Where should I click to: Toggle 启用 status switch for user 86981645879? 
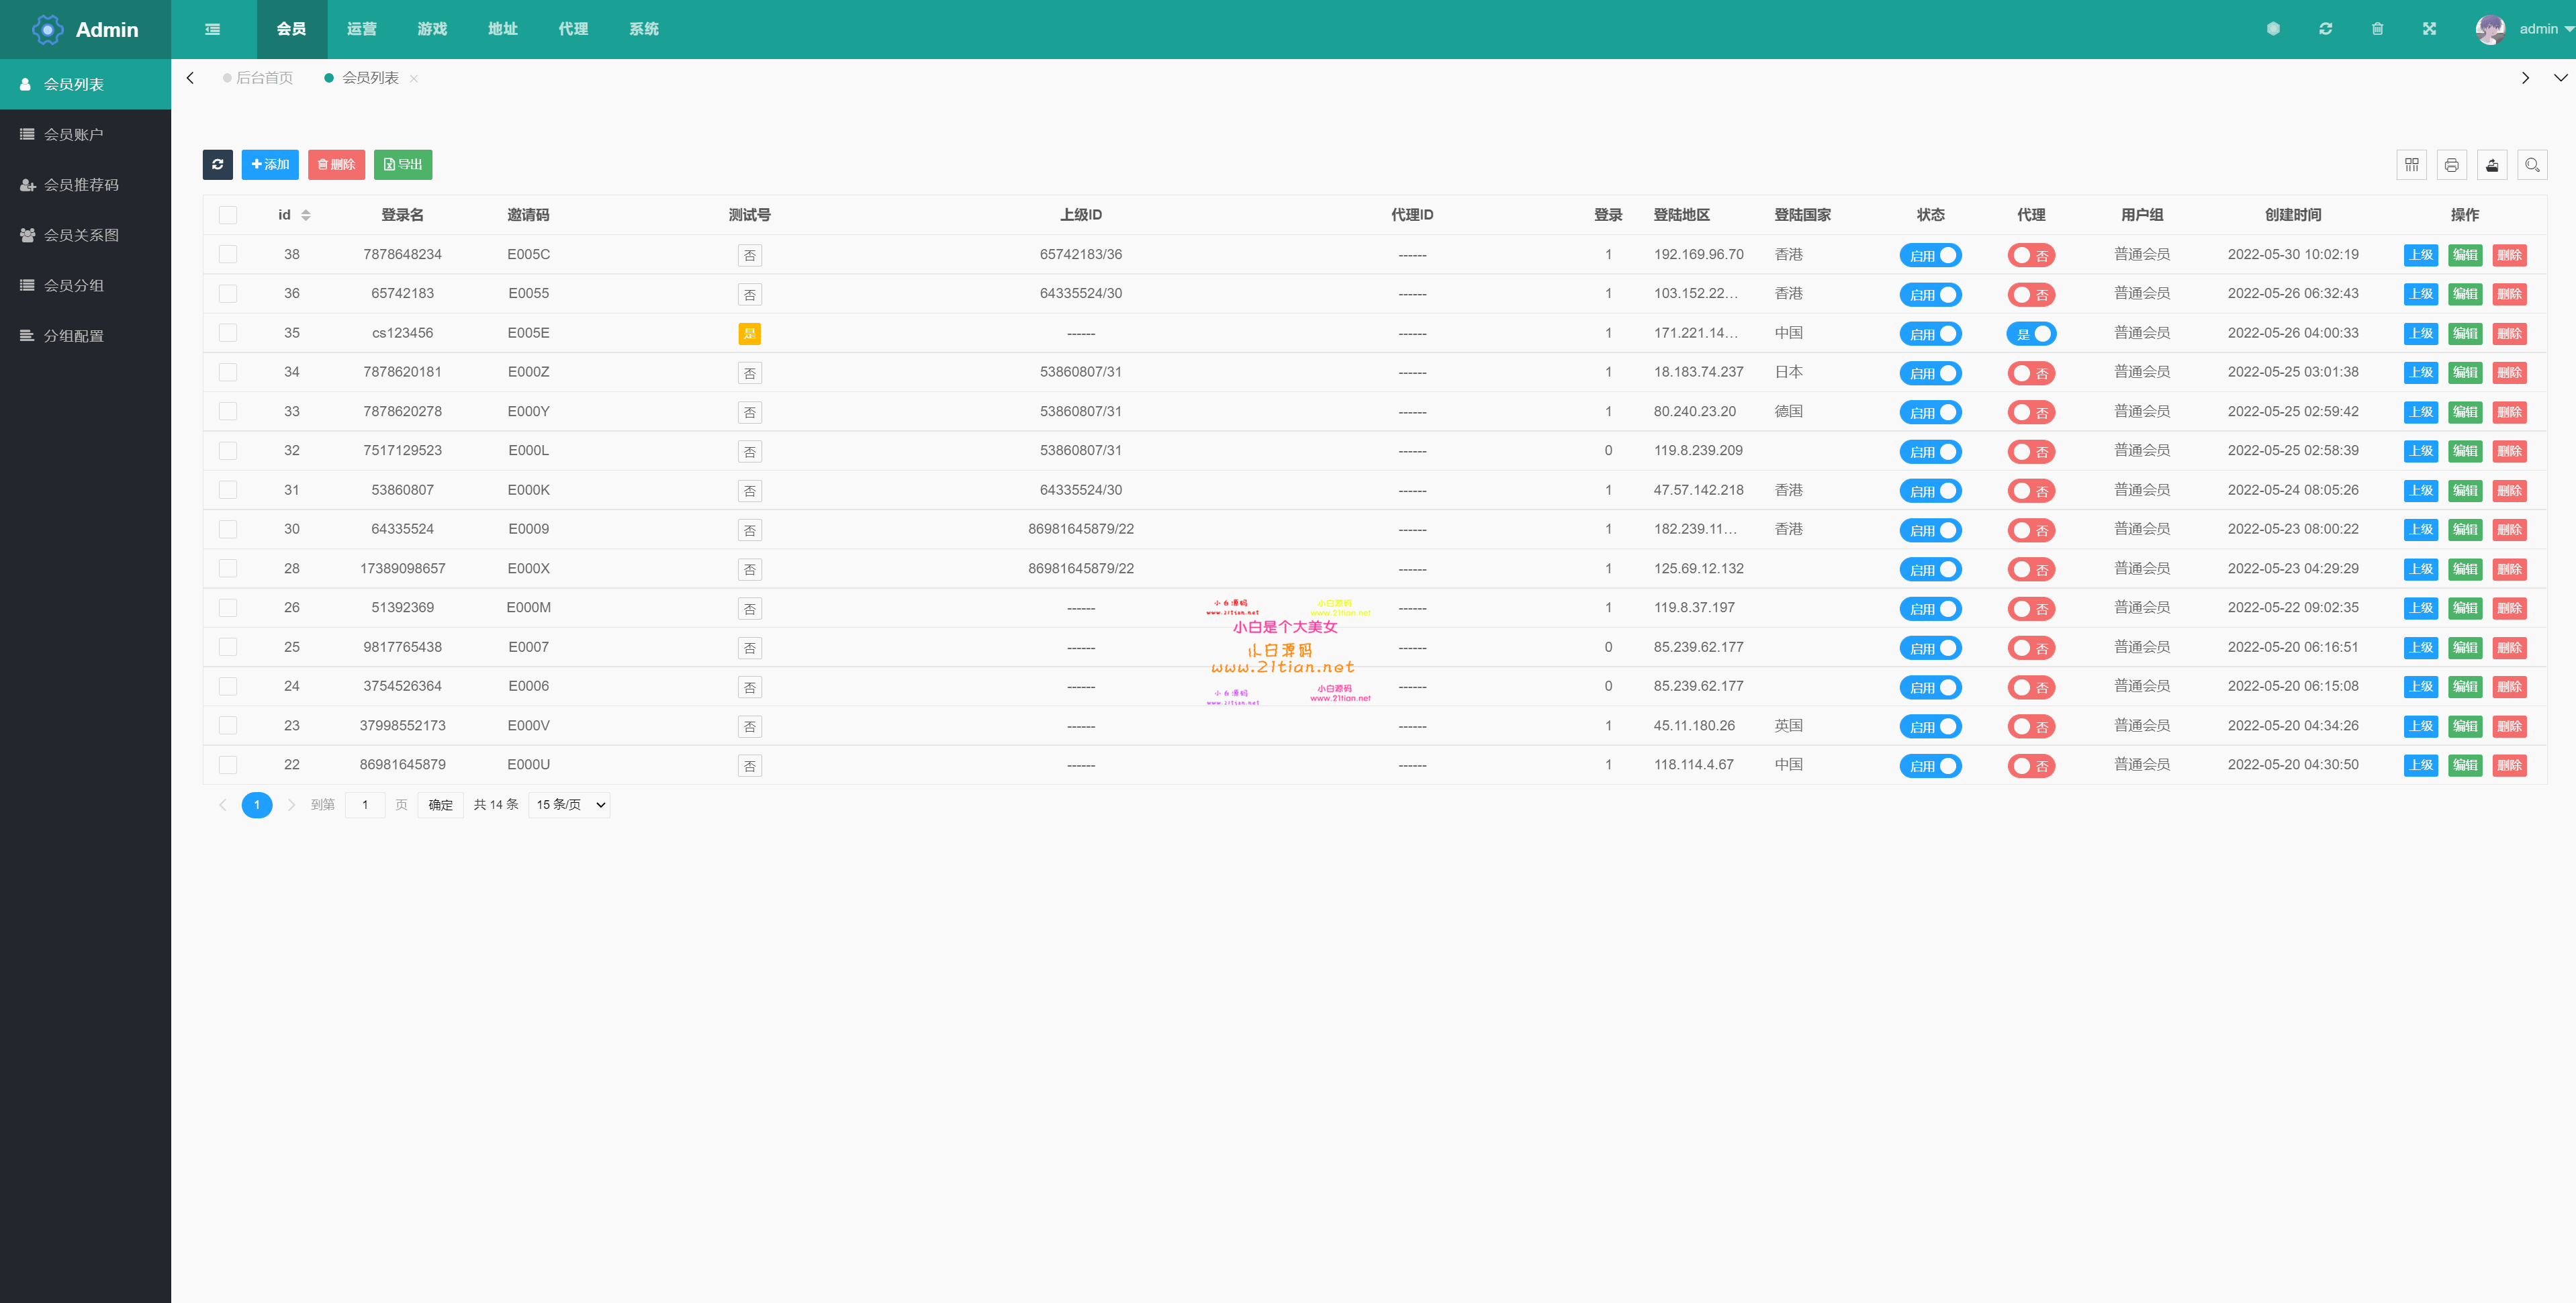1930,766
